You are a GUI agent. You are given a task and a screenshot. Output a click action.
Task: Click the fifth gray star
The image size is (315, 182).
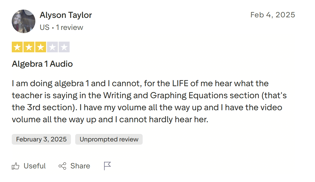pos(64,47)
